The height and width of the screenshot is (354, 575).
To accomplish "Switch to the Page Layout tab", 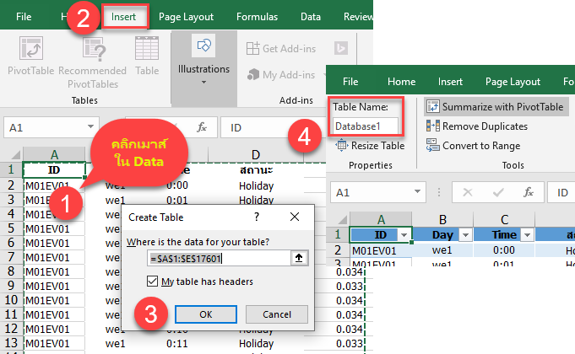I will coord(186,16).
